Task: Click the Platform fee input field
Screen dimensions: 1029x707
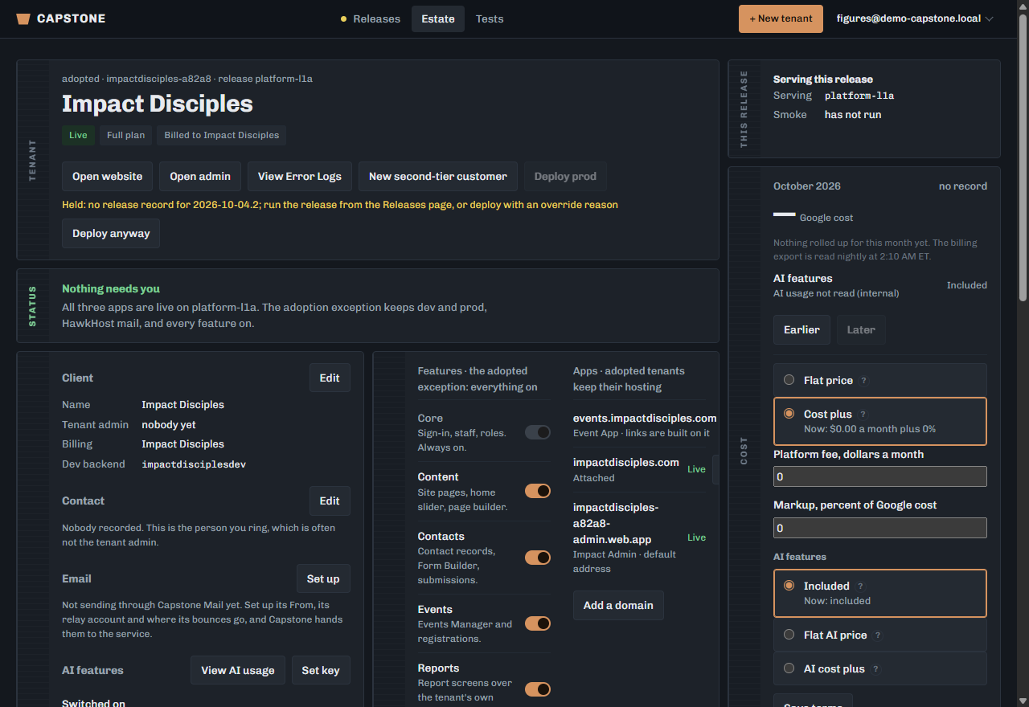Action: [x=880, y=476]
